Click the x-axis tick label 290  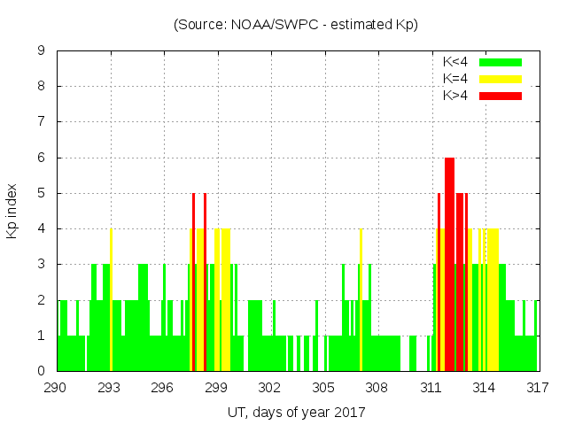coord(56,387)
